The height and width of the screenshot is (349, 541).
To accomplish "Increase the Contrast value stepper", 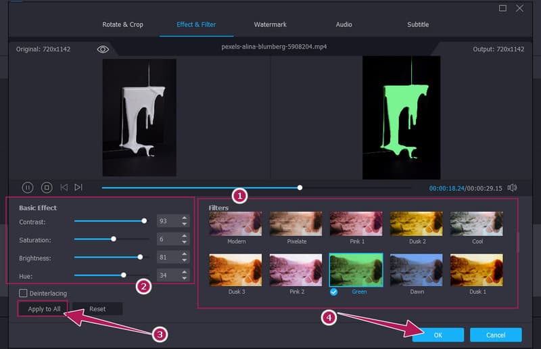I will click(185, 218).
